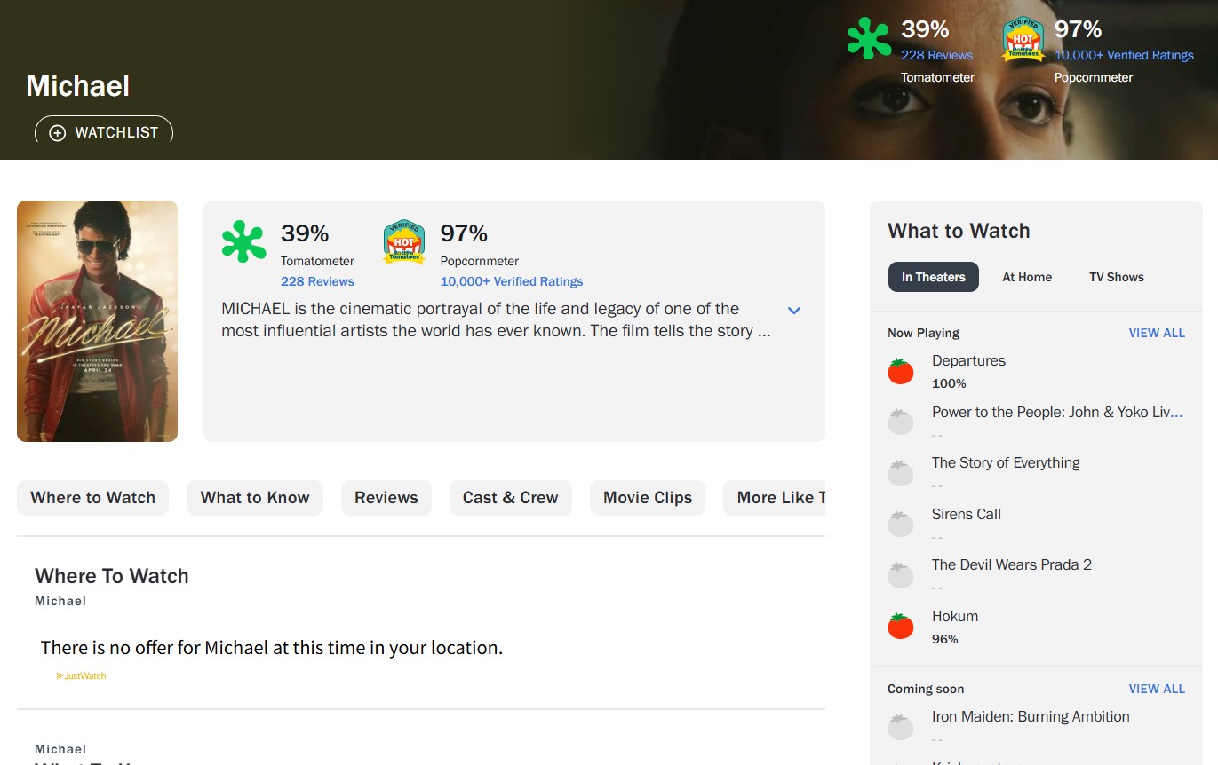Image resolution: width=1218 pixels, height=765 pixels.
Task: Switch to the TV Shows tab
Action: tap(1117, 277)
